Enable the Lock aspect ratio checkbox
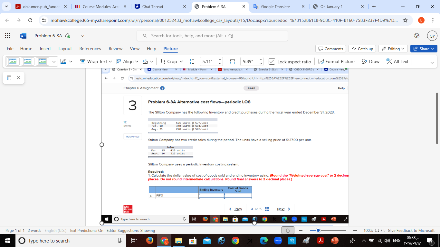The height and width of the screenshot is (247, 440). pyautogui.click(x=273, y=61)
